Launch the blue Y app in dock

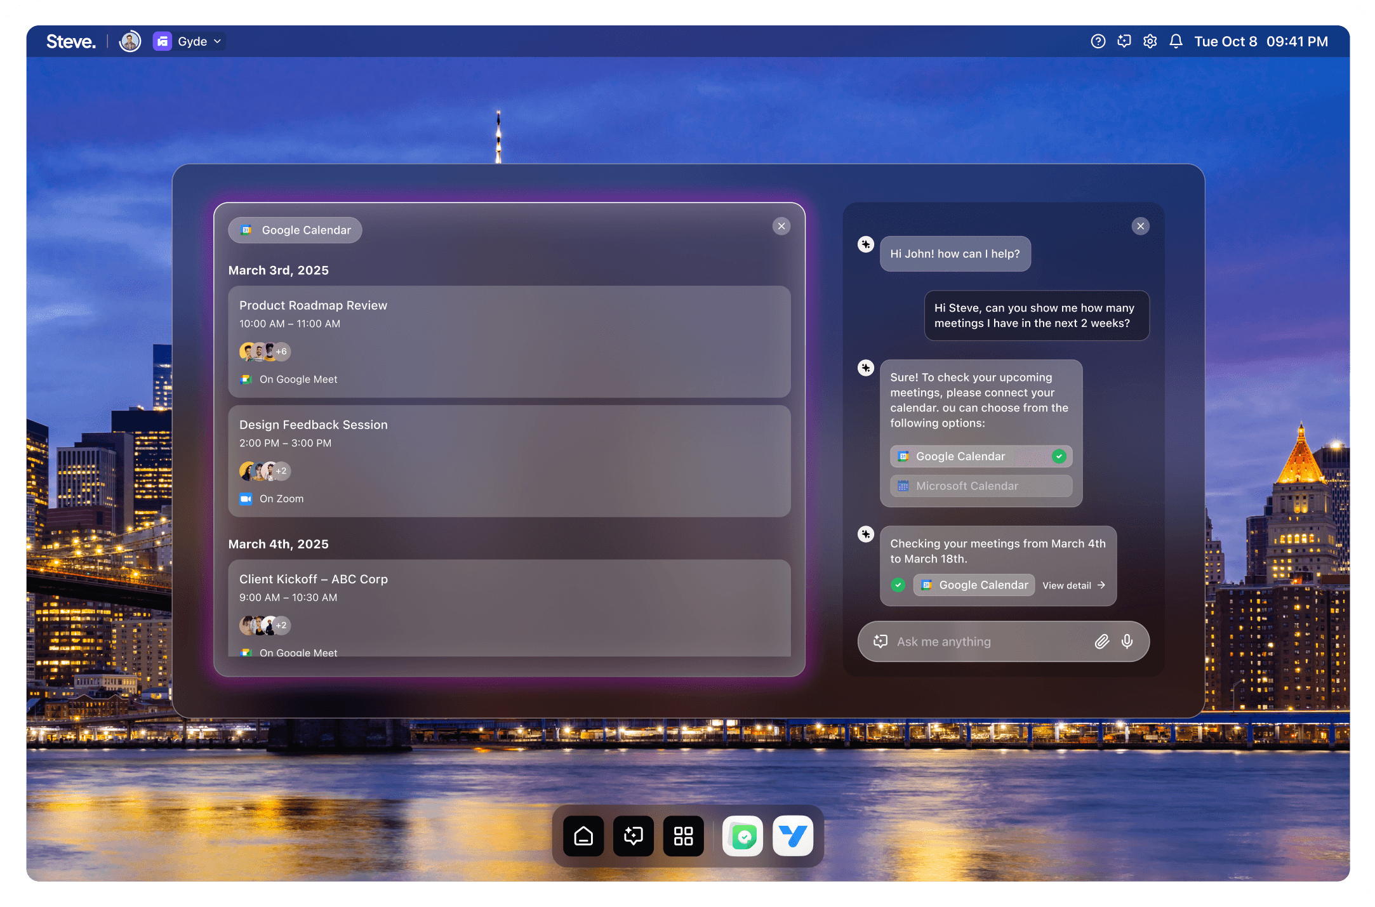(793, 836)
